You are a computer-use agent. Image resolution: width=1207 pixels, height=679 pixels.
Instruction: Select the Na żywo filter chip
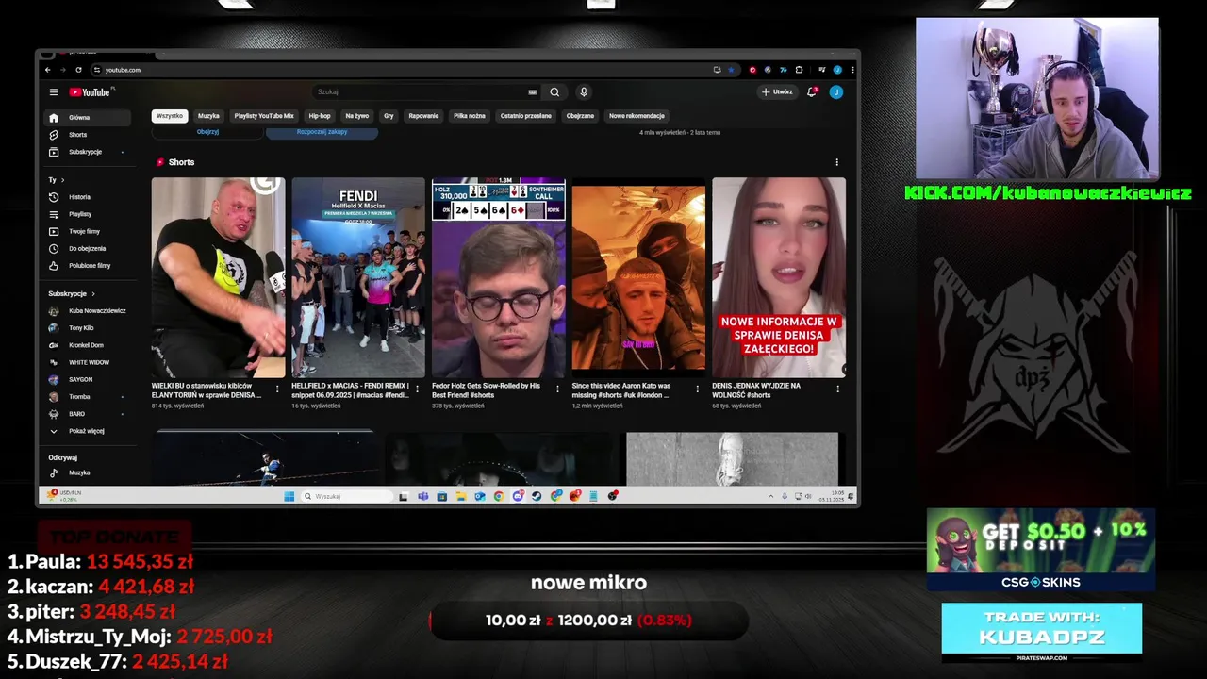356,116
